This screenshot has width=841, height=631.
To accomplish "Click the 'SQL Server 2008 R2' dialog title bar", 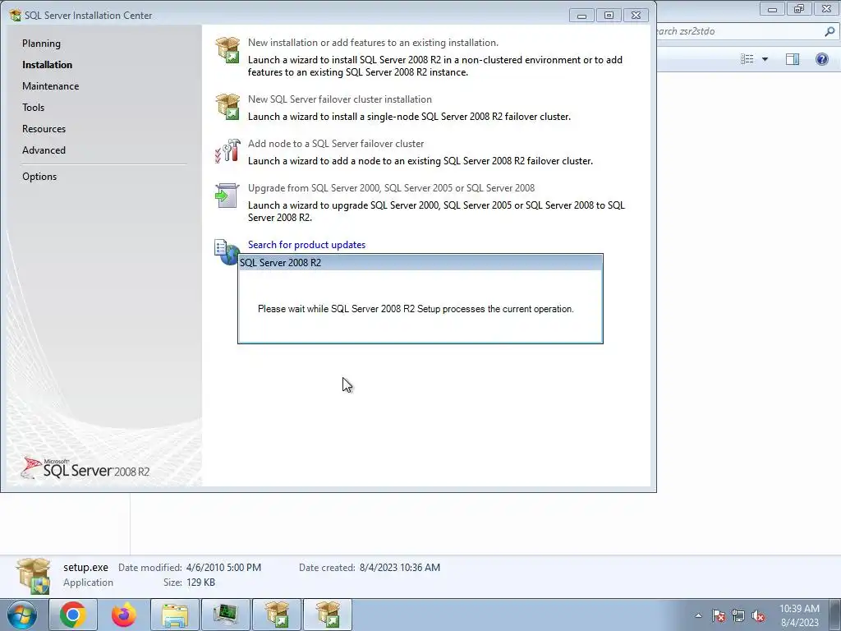I will coord(420,262).
